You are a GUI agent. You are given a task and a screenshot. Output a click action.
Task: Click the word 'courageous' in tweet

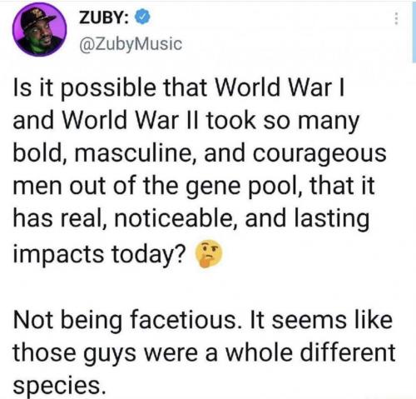(319, 154)
